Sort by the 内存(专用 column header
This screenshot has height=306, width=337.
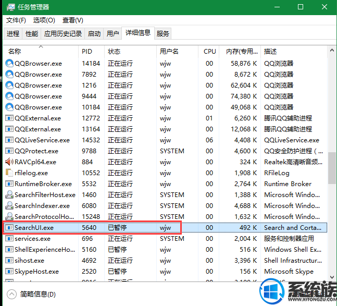tap(240, 52)
